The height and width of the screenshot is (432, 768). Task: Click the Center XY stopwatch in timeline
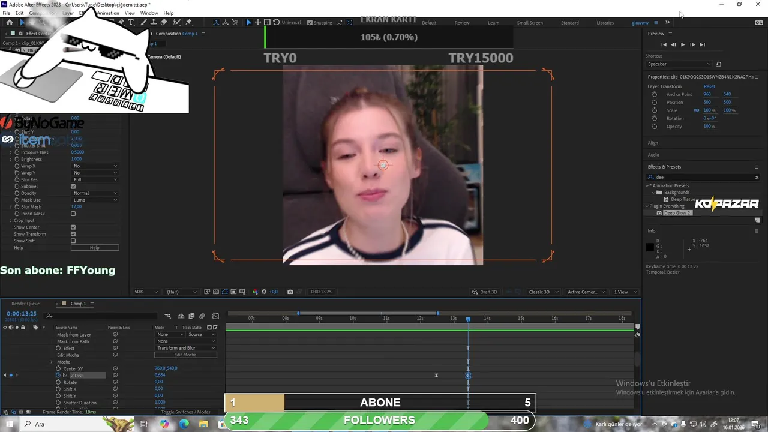click(58, 368)
